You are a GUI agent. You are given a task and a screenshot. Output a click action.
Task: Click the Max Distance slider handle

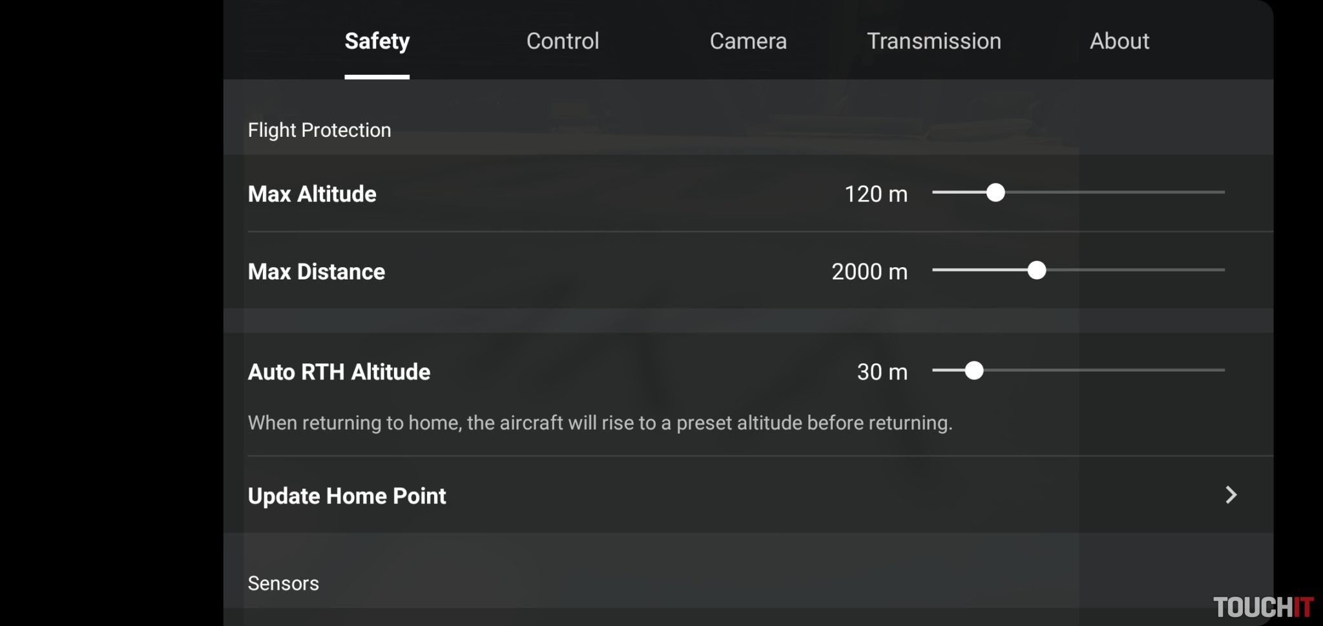coord(1036,270)
